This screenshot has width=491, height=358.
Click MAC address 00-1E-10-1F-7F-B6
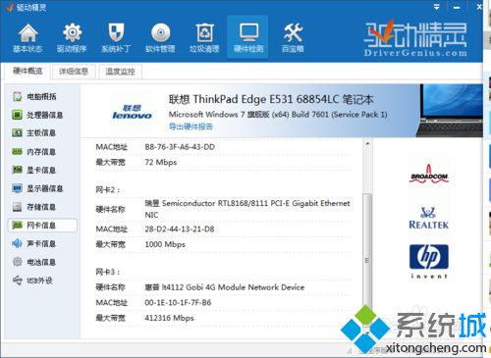tap(178, 302)
